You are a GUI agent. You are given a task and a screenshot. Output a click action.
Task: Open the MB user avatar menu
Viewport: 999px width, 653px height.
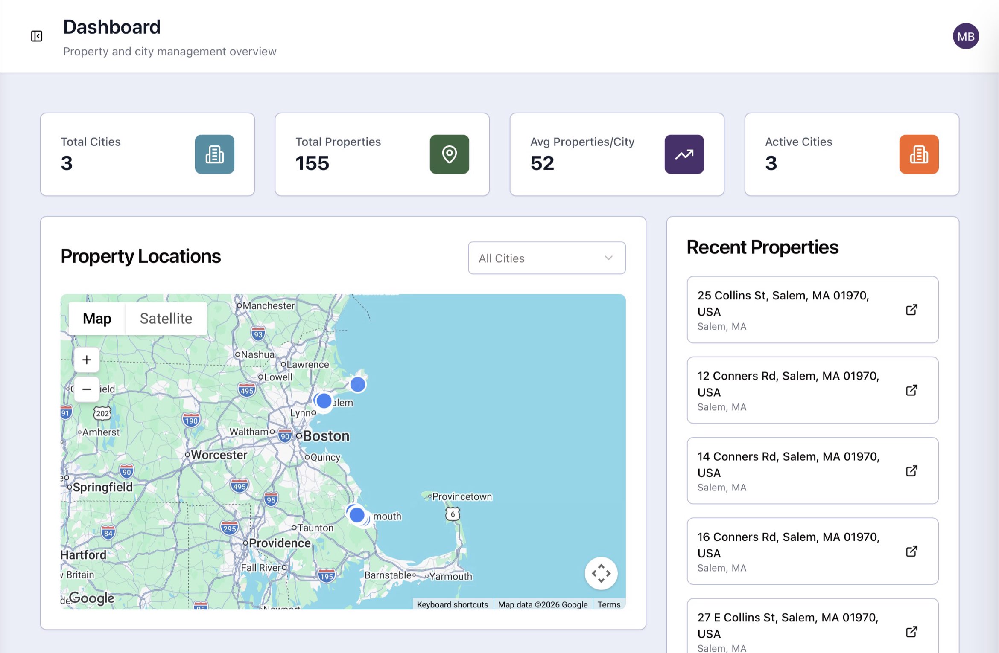pyautogui.click(x=966, y=36)
